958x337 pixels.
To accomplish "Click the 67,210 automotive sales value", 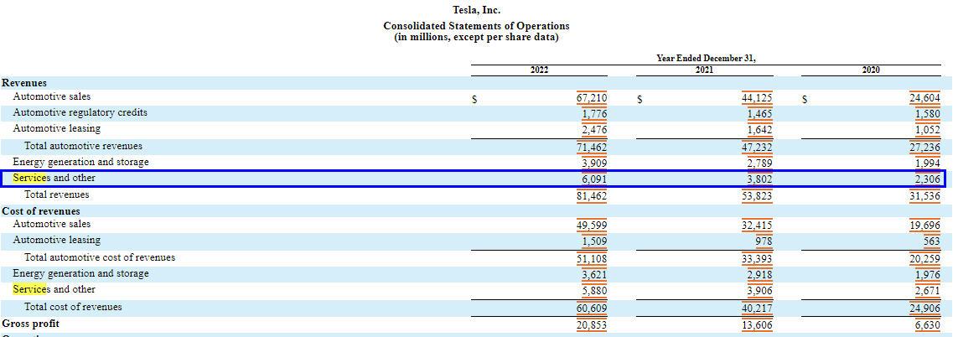I will 592,98.
